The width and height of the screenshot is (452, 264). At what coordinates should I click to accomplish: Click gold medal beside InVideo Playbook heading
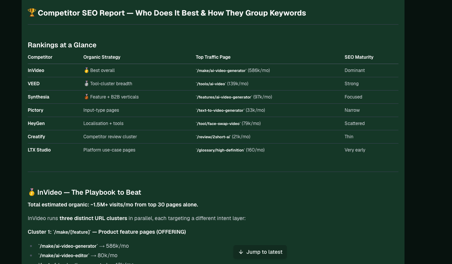32,192
